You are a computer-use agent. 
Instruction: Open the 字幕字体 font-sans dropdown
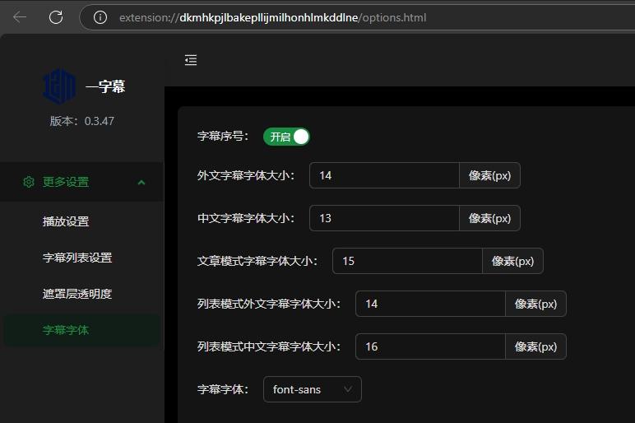313,389
